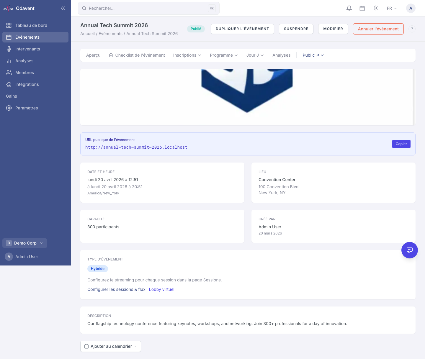Open Paramètres in the sidebar
Screen dimensions: 425x359
(x=35, y=108)
